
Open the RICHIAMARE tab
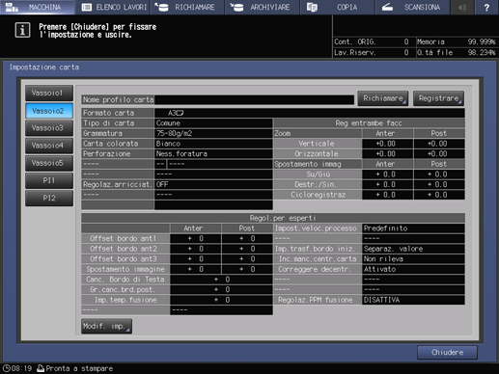[x=187, y=7]
